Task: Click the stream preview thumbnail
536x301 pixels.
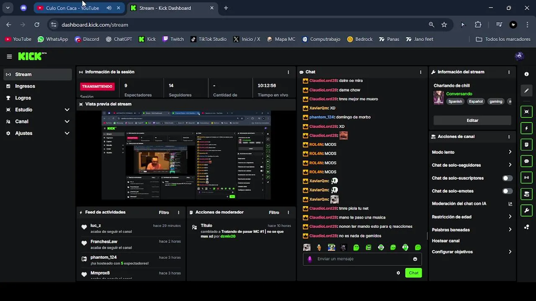Action: [186, 155]
